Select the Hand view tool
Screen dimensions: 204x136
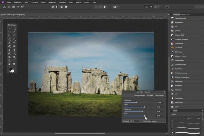click(x=10, y=64)
